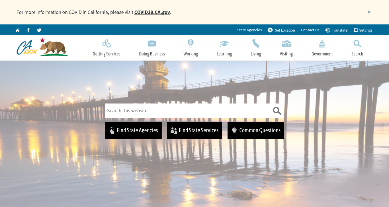Open the Living menu label
Image resolution: width=389 pixels, height=207 pixels.
256,54
